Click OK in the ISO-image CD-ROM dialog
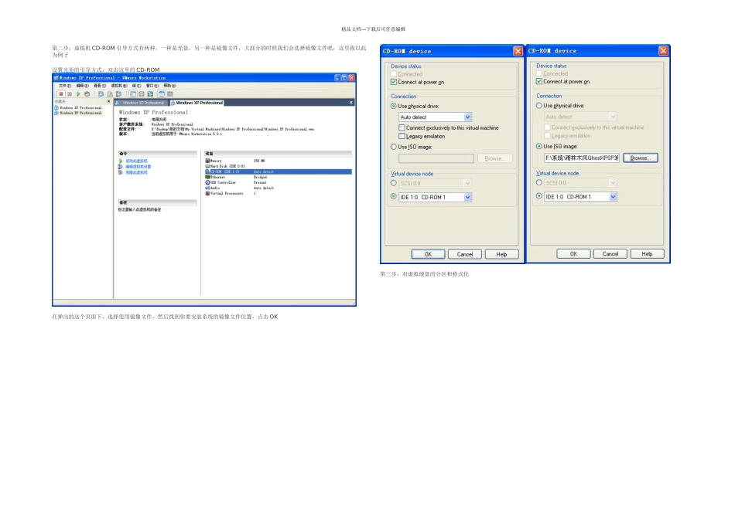735x519 pixels. point(573,253)
